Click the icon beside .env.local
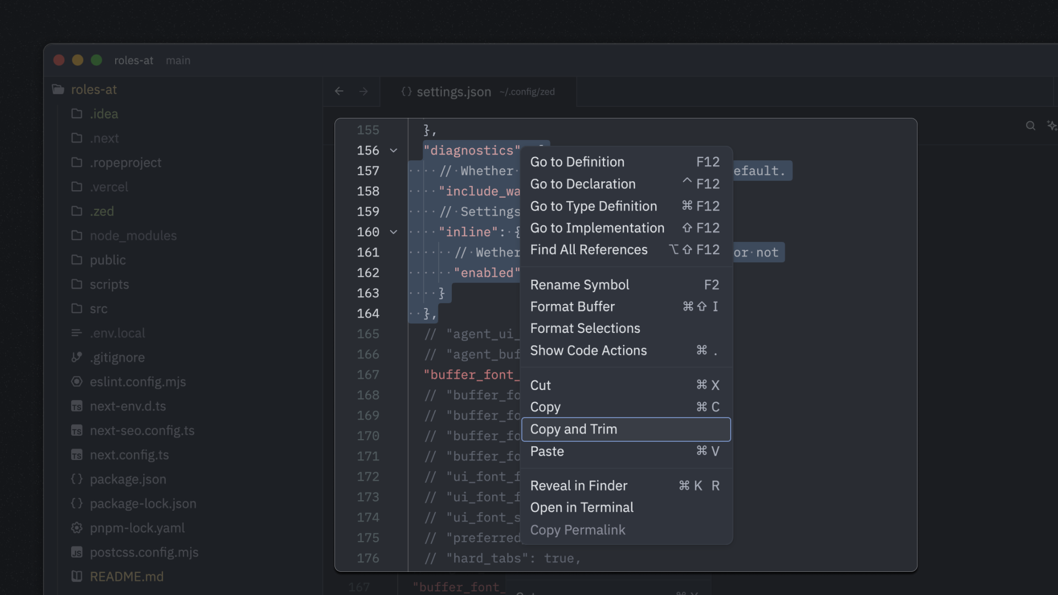Image resolution: width=1058 pixels, height=595 pixels. coord(77,333)
